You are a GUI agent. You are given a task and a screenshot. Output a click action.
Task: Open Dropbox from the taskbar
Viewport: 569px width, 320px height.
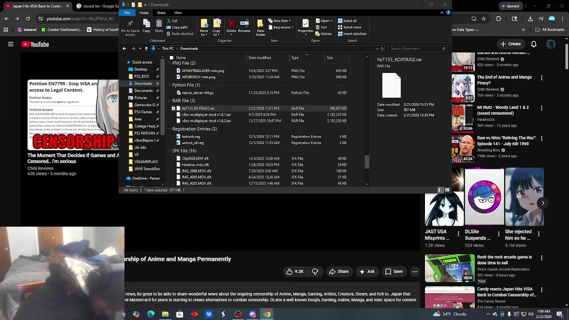click(209, 314)
